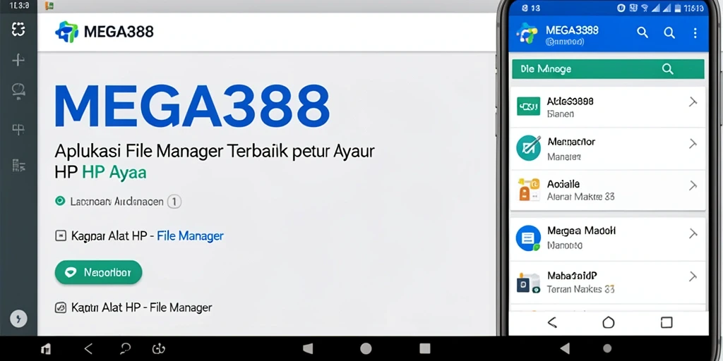Expand the Akie3888 row chevron
723x361 pixels.
coord(693,102)
